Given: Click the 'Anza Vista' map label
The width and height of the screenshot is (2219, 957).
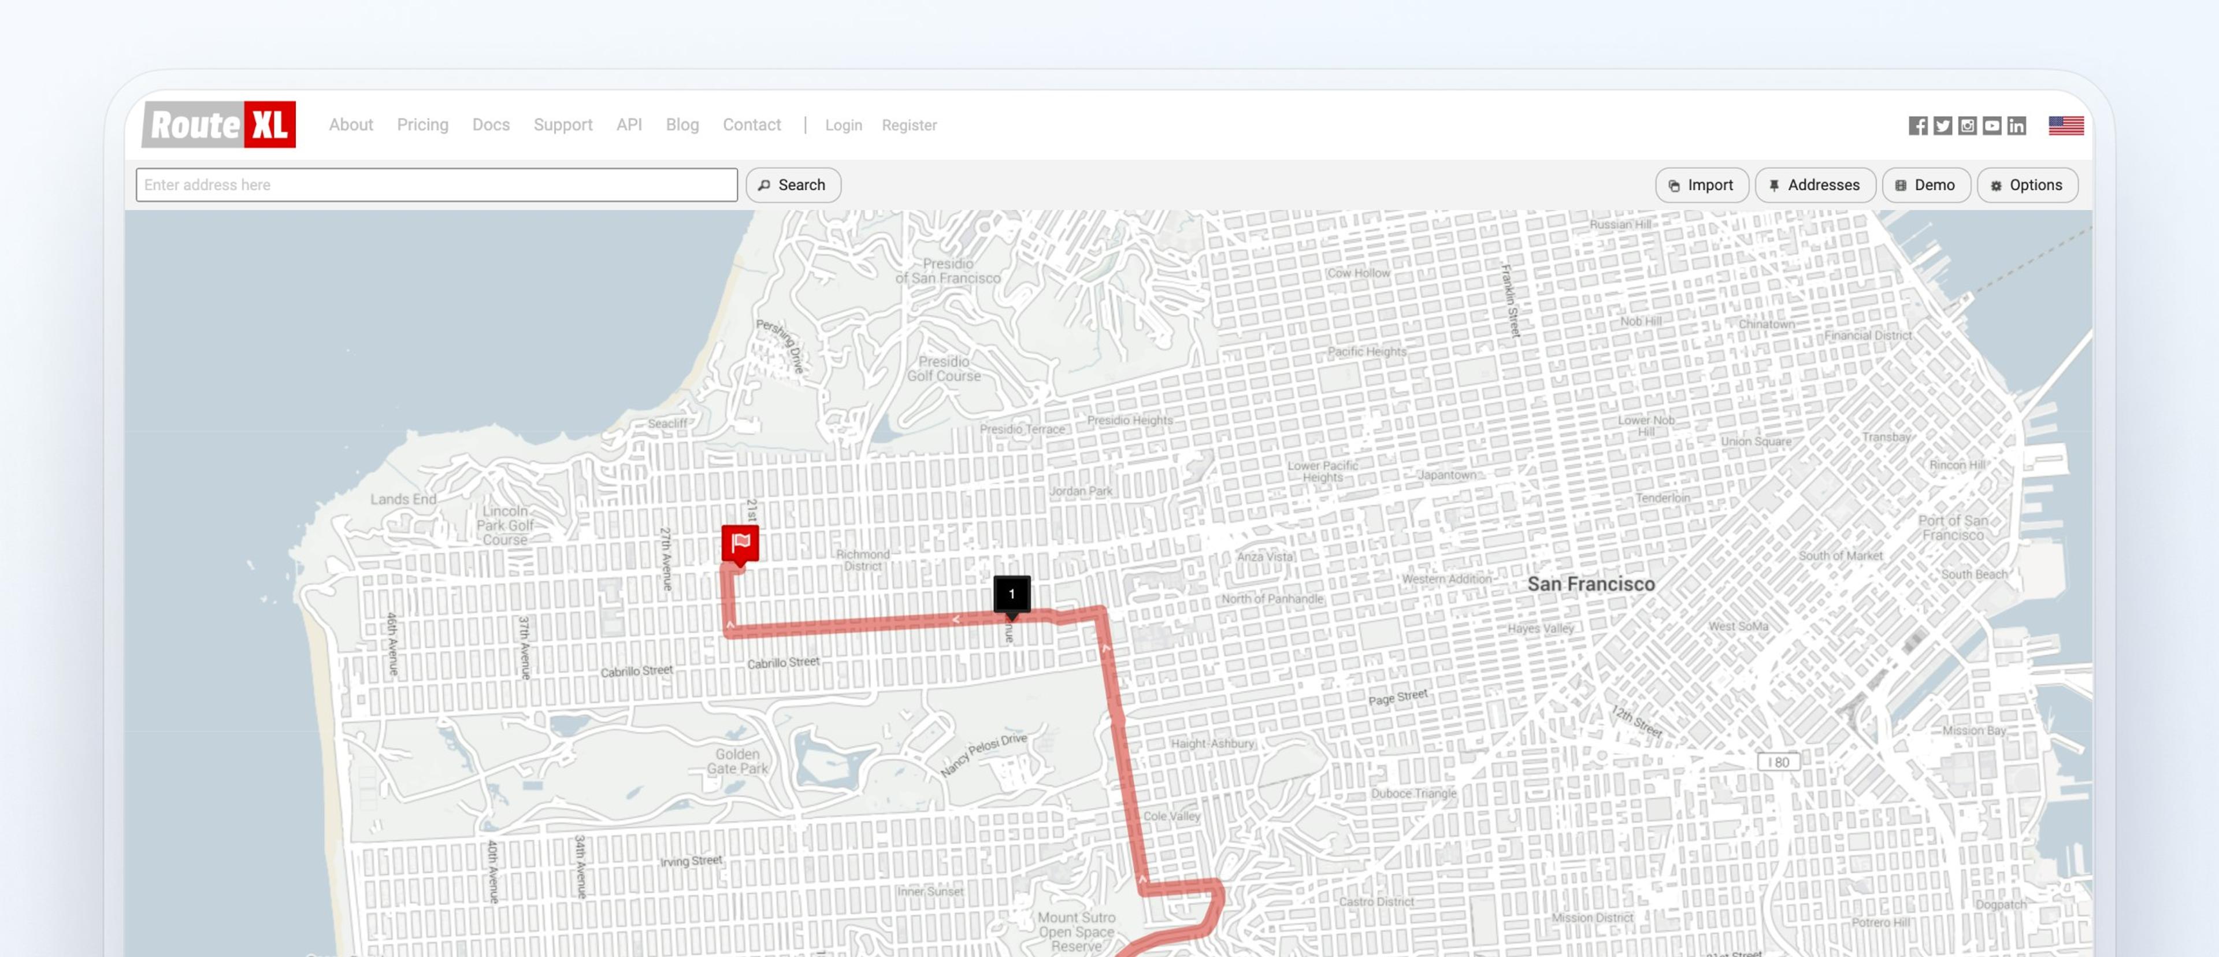Looking at the screenshot, I should coord(1264,557).
